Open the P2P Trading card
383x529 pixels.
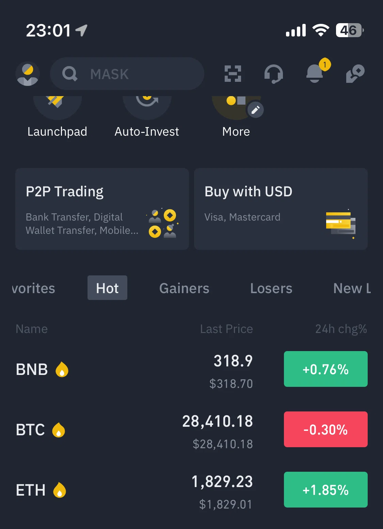pos(102,209)
